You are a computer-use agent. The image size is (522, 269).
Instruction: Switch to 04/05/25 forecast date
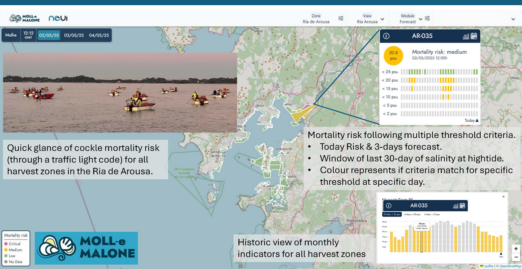tap(99, 35)
